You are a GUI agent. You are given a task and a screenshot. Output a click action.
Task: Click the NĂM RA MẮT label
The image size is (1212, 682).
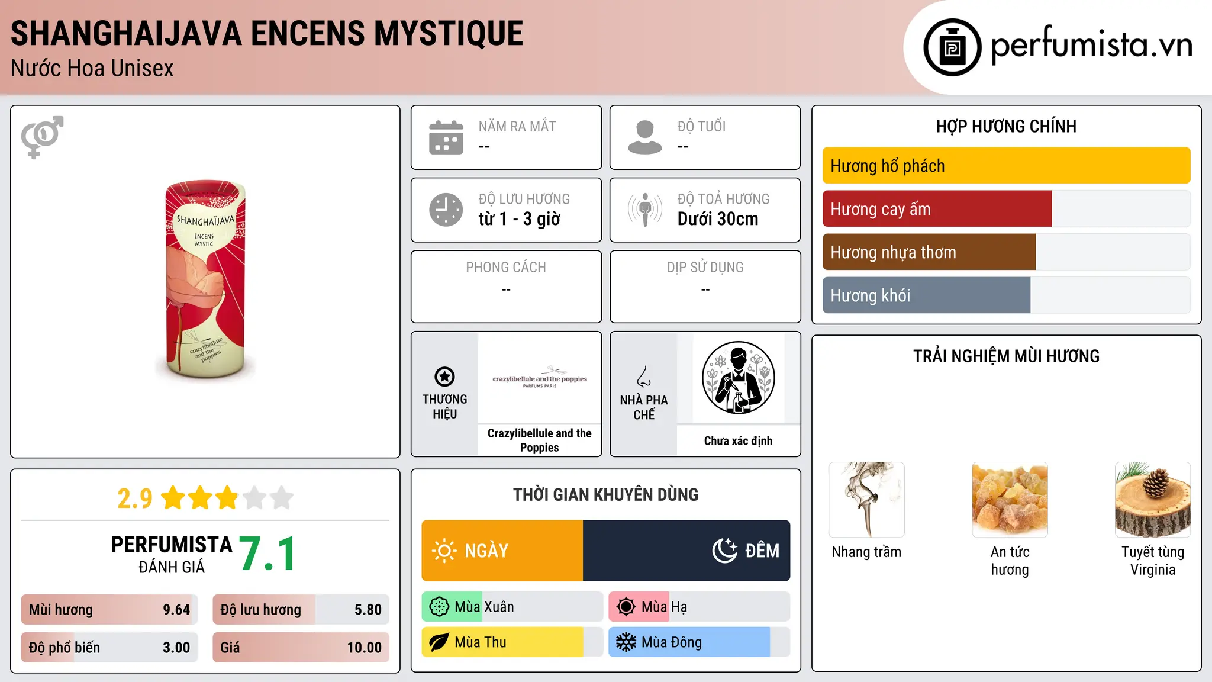517,127
